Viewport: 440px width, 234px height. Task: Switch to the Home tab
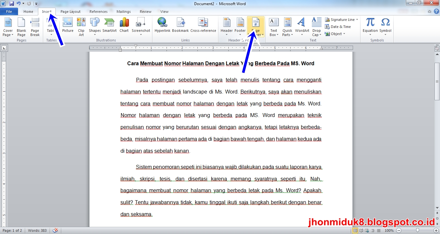[x=28, y=12]
